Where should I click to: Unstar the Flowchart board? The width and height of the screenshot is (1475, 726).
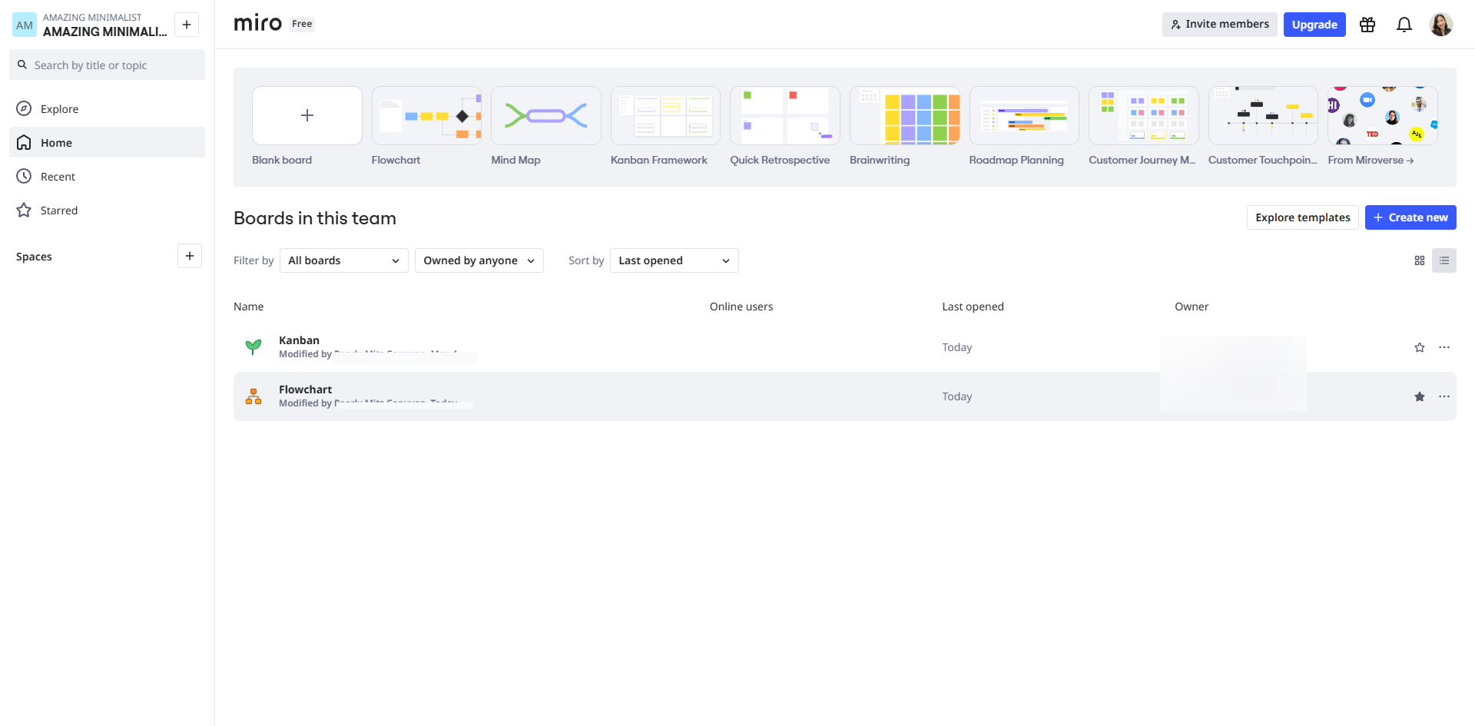[1420, 396]
